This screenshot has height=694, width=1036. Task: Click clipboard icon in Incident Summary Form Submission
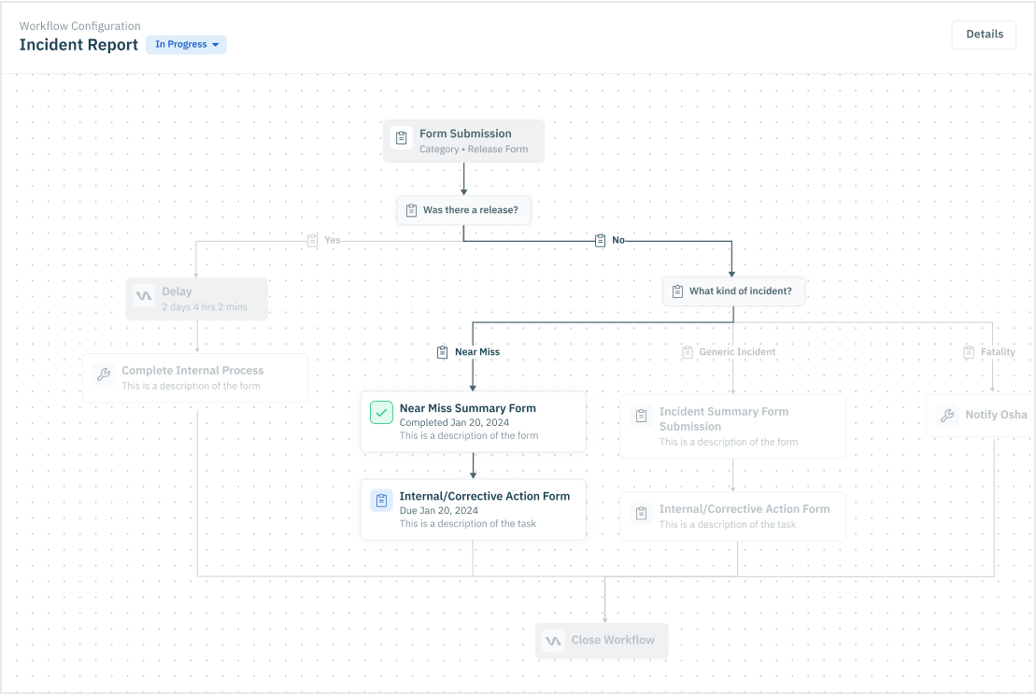(x=641, y=416)
